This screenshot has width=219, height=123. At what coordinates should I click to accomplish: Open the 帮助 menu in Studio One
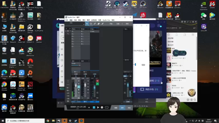(113, 20)
